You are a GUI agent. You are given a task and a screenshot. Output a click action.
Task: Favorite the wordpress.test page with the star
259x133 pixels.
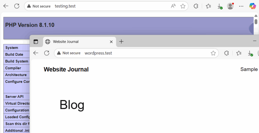pyautogui.click(x=213, y=53)
